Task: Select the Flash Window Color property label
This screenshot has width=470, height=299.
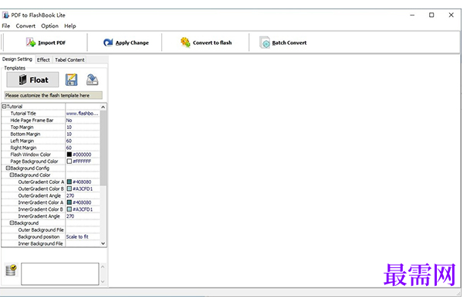Action: [x=31, y=155]
